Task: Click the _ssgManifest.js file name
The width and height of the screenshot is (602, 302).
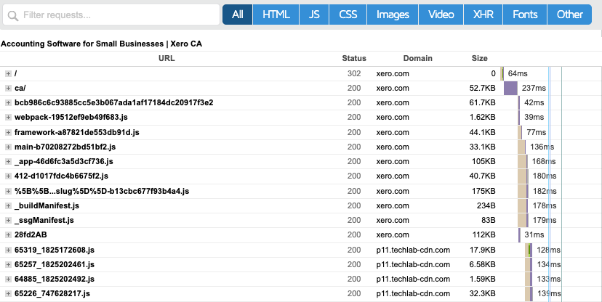Action: tap(44, 220)
